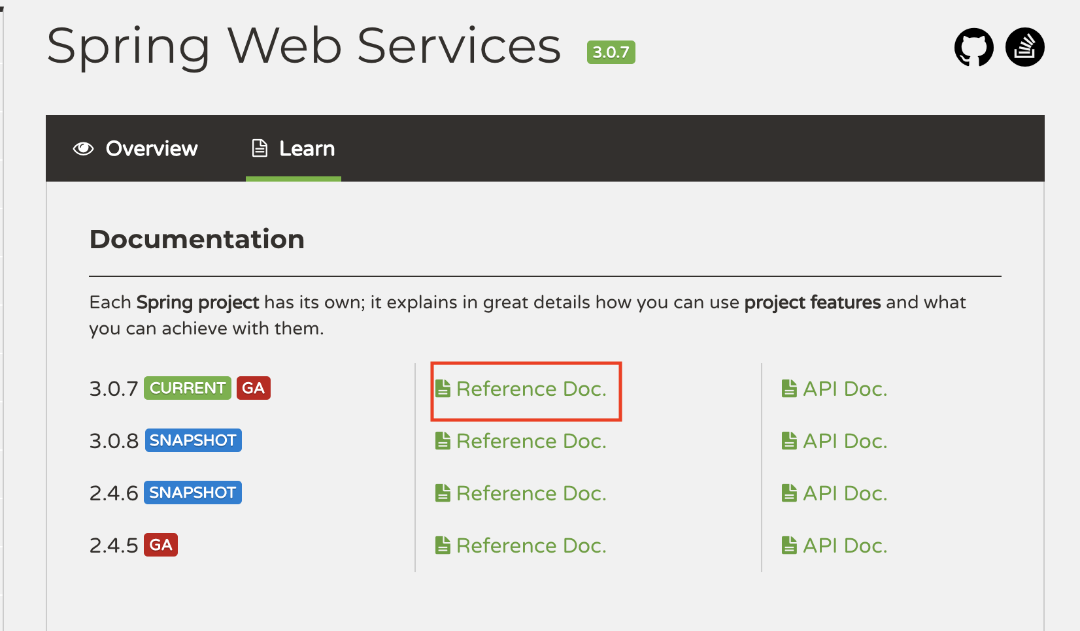This screenshot has height=631, width=1080.
Task: Open API Doc. for version 3.0.8
Action: 835,441
